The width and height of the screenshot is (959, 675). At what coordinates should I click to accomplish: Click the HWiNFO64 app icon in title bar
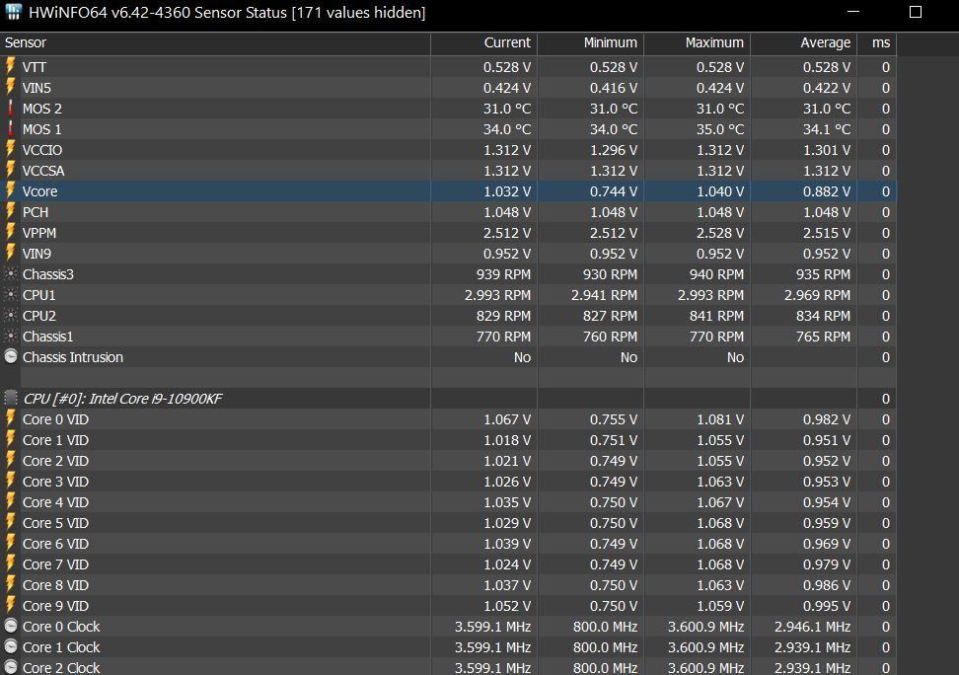pos(13,12)
